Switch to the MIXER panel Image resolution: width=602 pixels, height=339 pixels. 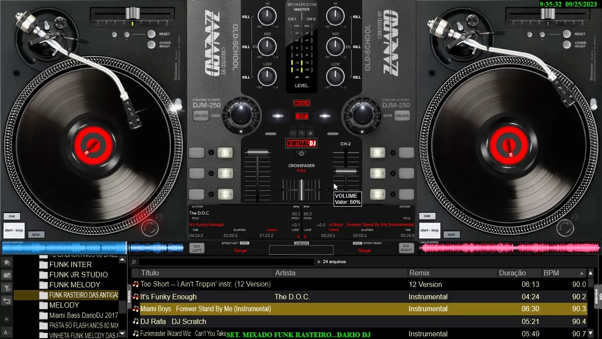click(301, 103)
